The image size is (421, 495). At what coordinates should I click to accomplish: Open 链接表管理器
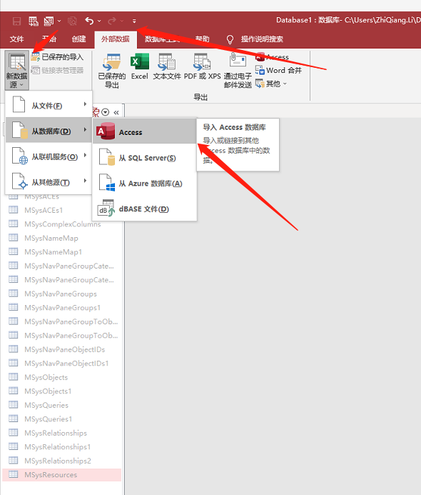(57, 71)
